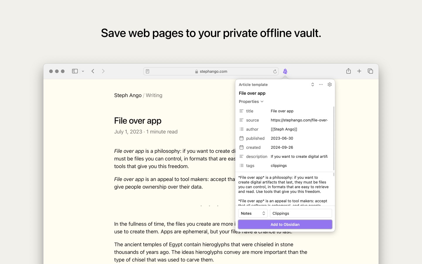
Task: Edit the Clippings folder field
Action: tap(301, 213)
